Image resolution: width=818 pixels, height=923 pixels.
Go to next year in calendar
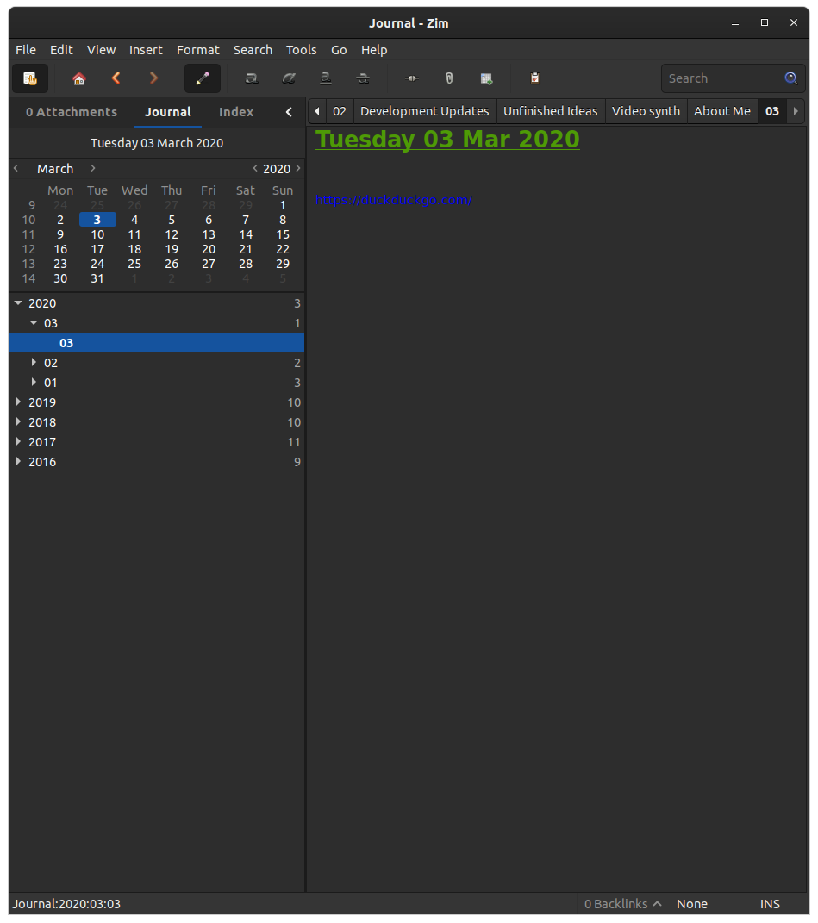click(x=298, y=168)
